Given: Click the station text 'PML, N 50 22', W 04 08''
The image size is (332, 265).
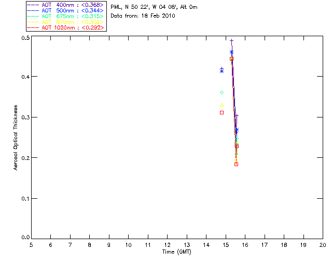Looking at the screenshot, I should tap(145, 7).
